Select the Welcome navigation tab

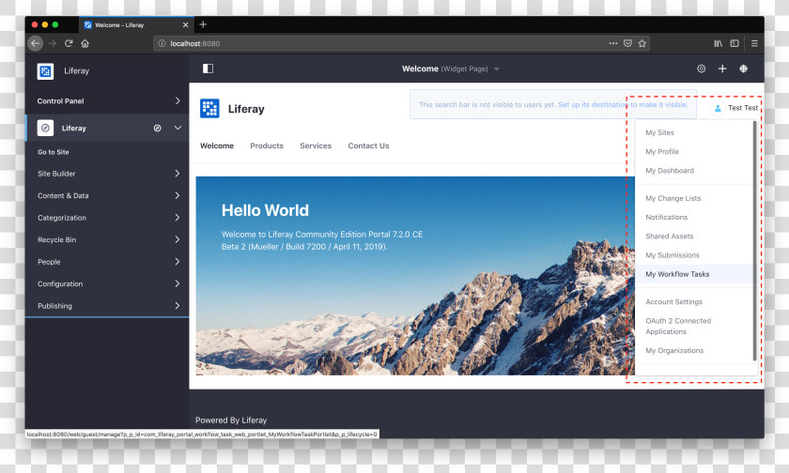click(217, 145)
